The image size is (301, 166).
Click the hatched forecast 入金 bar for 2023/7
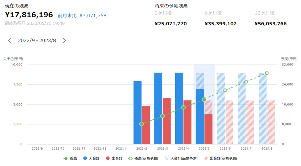point(242,108)
